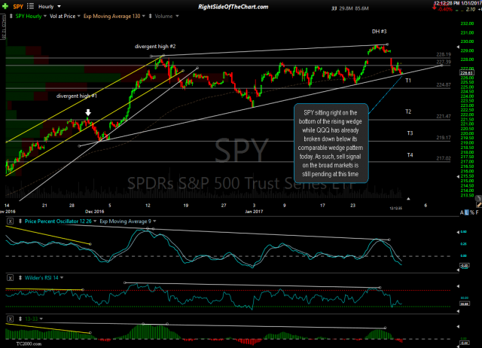Click the 'divergent high #2' label
The image size is (482, 348).
pyautogui.click(x=155, y=47)
